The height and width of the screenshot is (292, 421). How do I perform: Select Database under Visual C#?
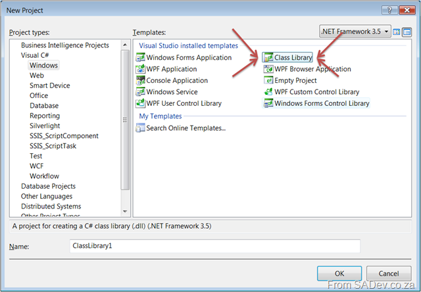point(44,105)
